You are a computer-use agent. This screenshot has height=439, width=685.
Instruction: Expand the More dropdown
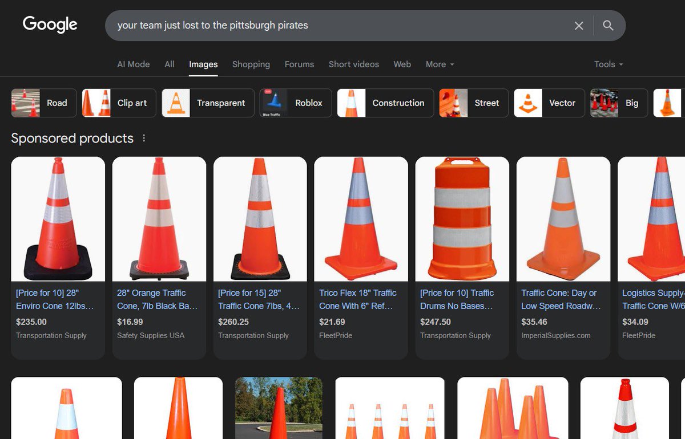pyautogui.click(x=440, y=64)
